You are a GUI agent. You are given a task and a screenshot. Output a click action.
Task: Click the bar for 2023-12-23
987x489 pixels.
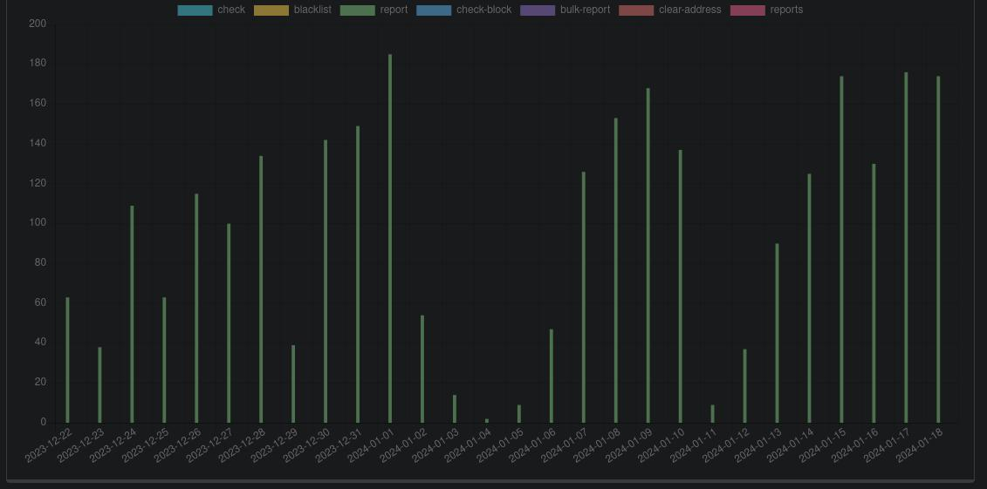(x=99, y=384)
